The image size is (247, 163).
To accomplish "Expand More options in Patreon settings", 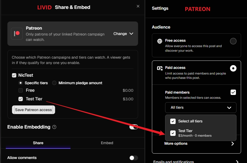I will click(x=199, y=143).
